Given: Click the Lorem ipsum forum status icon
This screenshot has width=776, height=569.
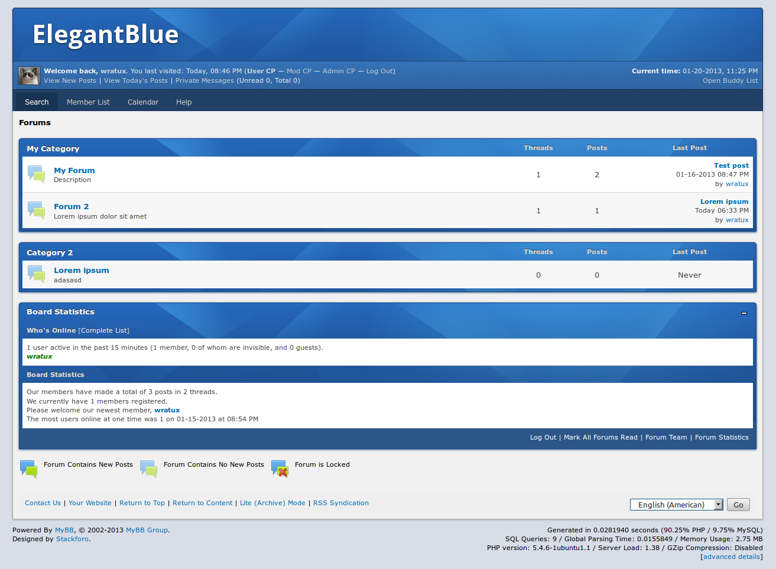Looking at the screenshot, I should [36, 275].
